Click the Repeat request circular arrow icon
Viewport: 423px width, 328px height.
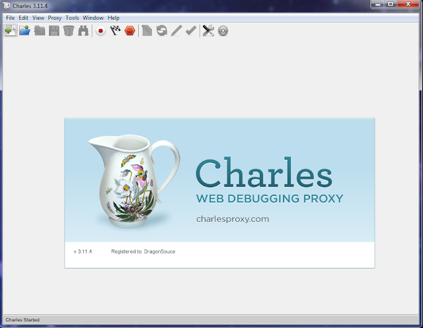click(162, 30)
